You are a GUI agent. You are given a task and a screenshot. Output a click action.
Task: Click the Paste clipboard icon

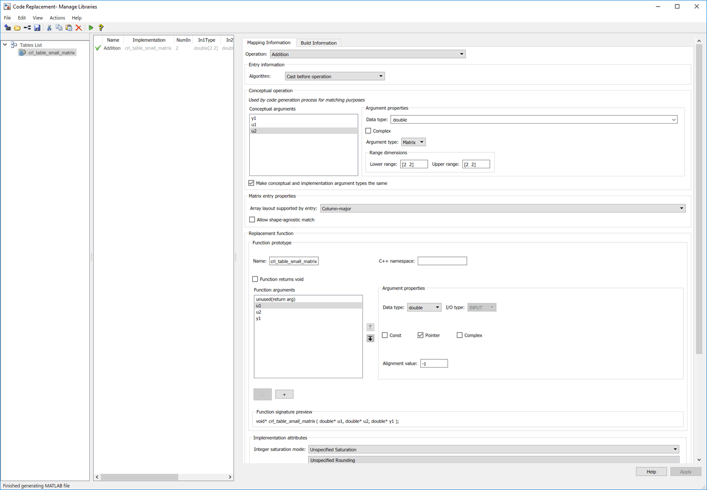click(69, 28)
